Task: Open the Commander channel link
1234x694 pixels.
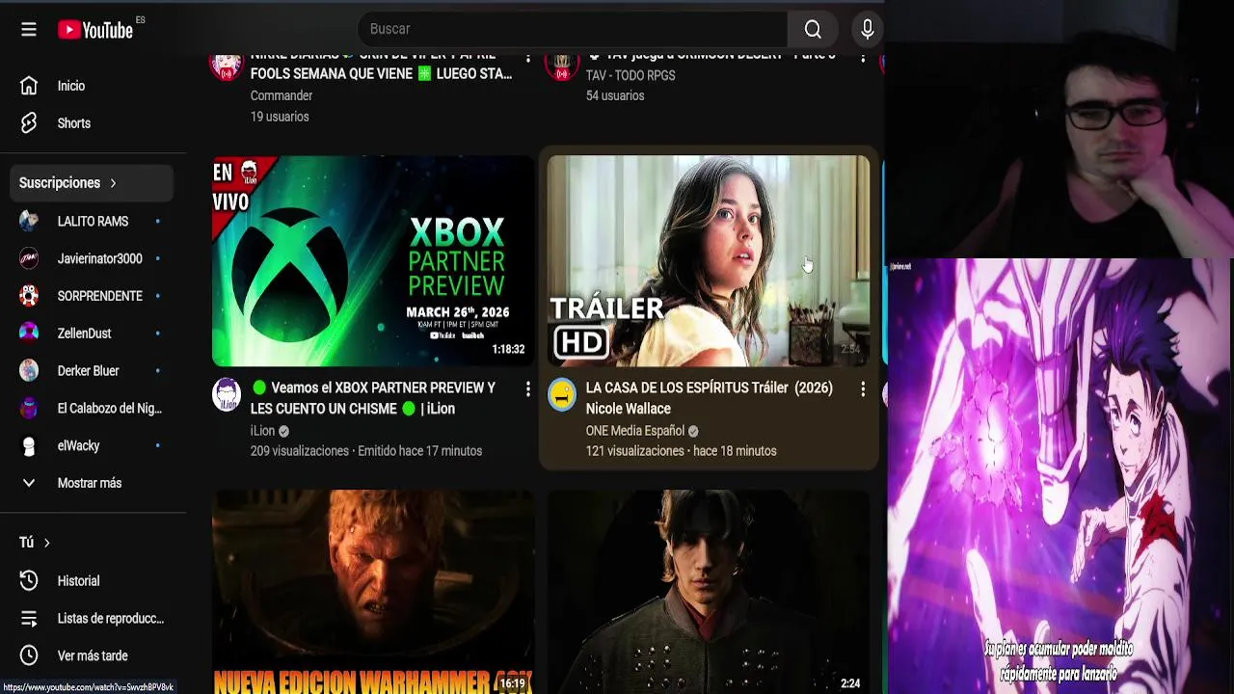Action: pyautogui.click(x=282, y=95)
